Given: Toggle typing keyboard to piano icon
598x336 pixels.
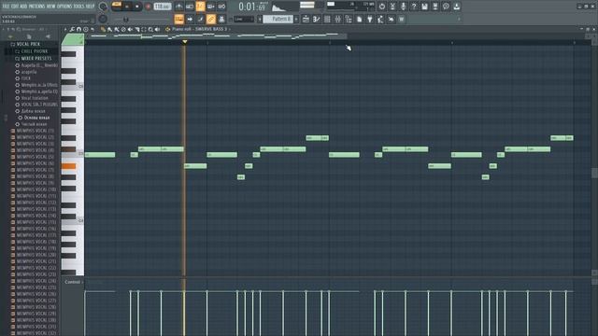Looking at the screenshot, I should [x=178, y=19].
